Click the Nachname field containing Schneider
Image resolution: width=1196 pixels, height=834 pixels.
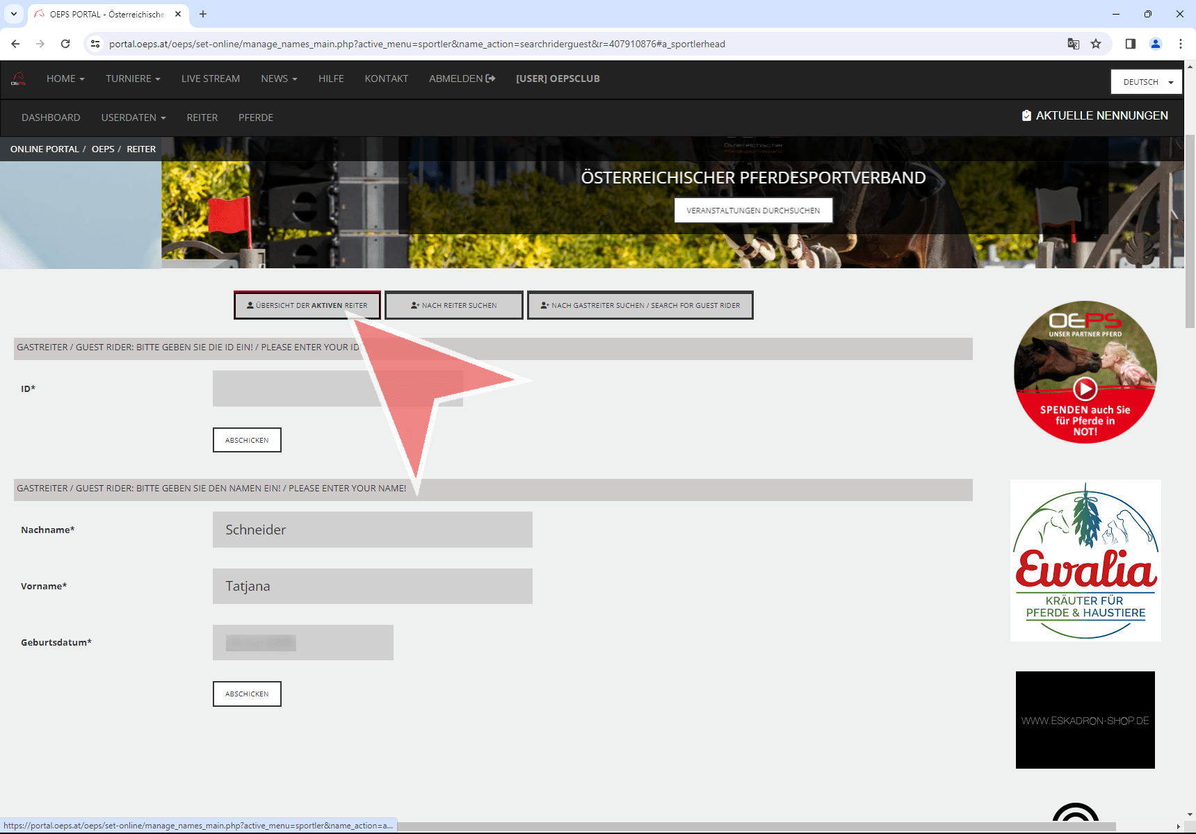point(372,530)
